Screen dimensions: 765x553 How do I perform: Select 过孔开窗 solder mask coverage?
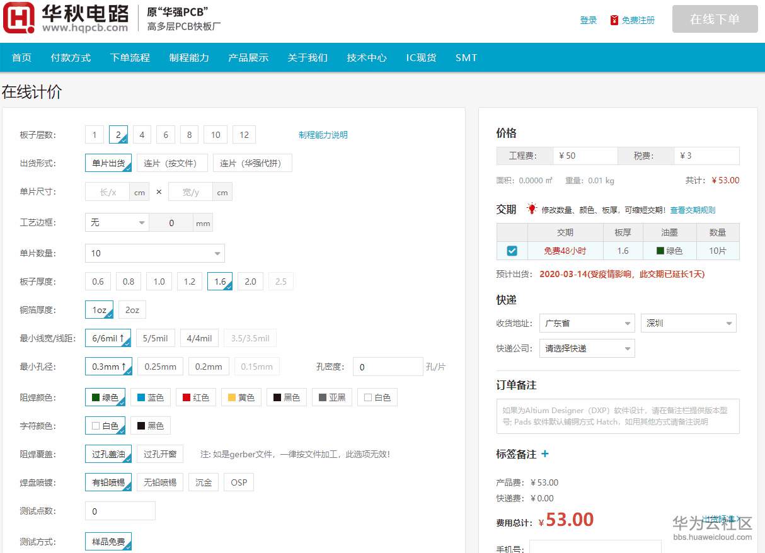pos(160,454)
